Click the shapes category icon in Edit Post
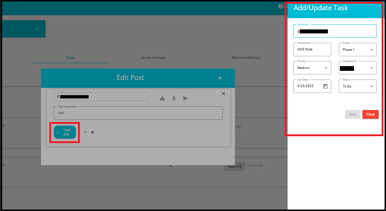Viewport: 386px width, 211px height. pyautogui.click(x=162, y=98)
